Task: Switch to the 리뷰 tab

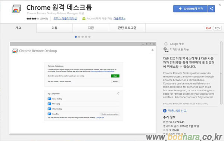Action: 55,28
